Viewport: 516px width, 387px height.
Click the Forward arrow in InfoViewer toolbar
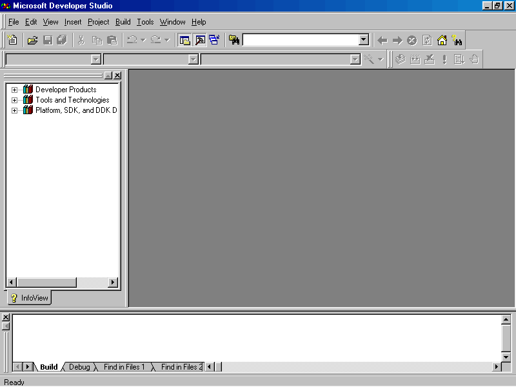[x=397, y=41]
